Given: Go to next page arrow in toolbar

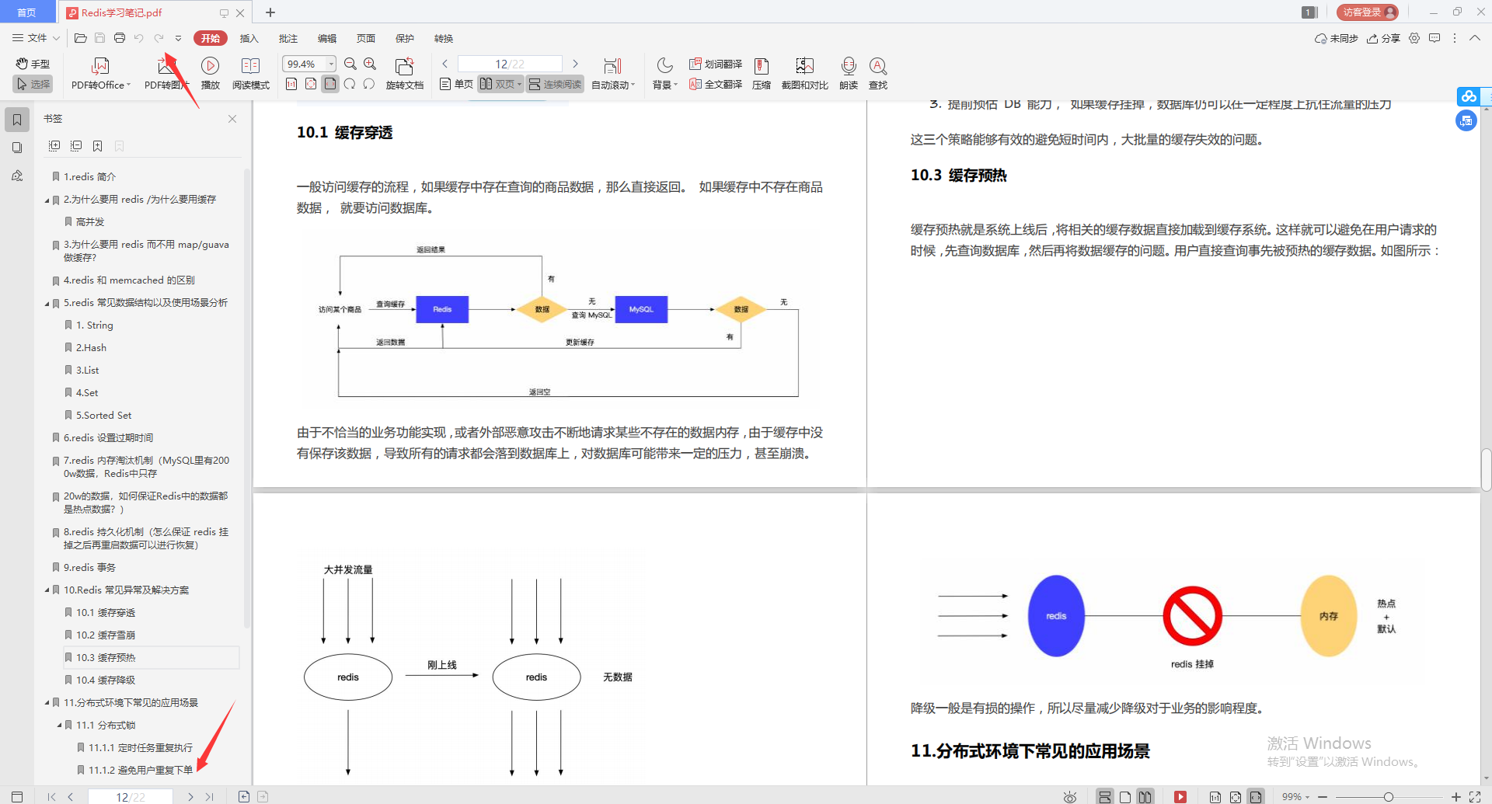Looking at the screenshot, I should coord(575,64).
